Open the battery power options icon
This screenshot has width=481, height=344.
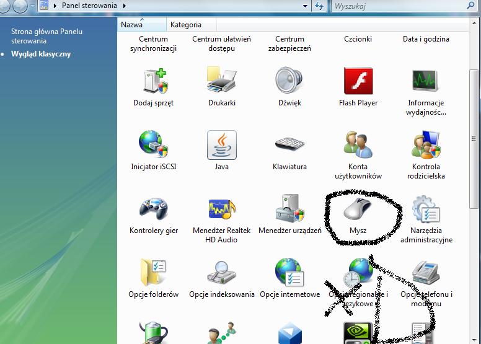coord(153,333)
